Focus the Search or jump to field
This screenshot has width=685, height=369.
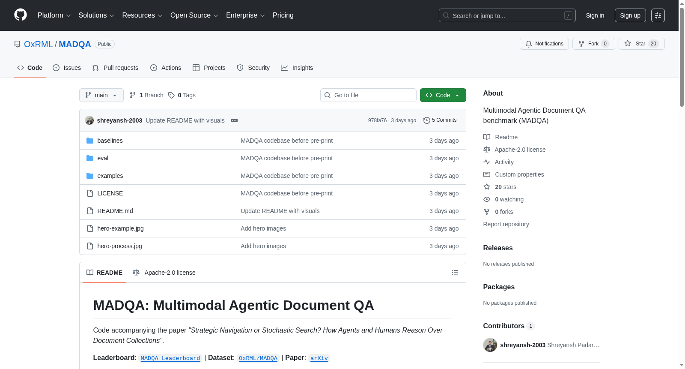[x=507, y=15]
